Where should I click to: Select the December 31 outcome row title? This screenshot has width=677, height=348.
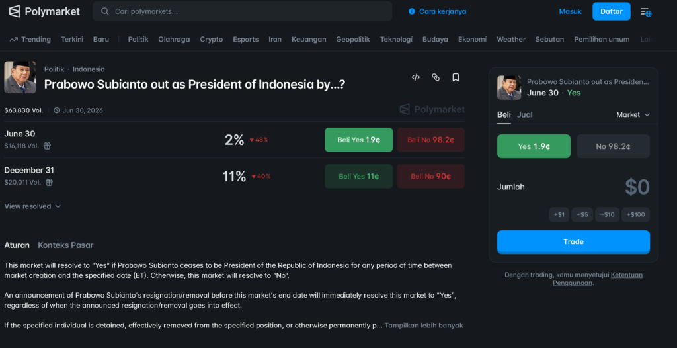tap(29, 170)
